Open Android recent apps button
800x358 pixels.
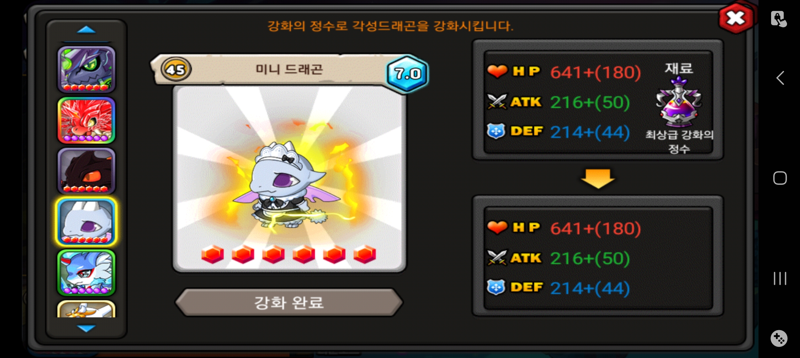click(x=780, y=278)
